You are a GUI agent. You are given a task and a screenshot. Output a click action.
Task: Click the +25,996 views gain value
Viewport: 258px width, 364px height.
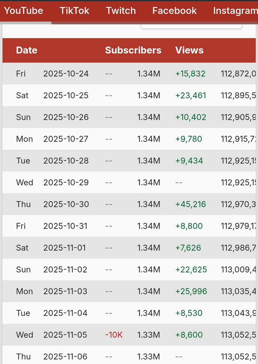[191, 291]
